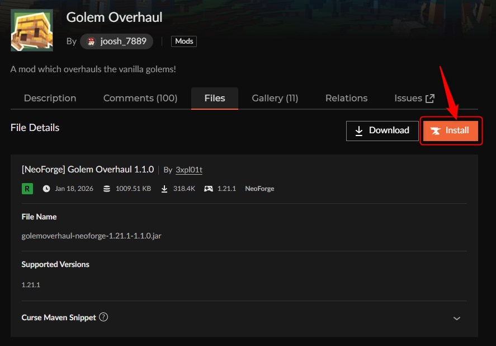Click the 318.4K downloads value
This screenshot has width=496, height=346.
(184, 189)
